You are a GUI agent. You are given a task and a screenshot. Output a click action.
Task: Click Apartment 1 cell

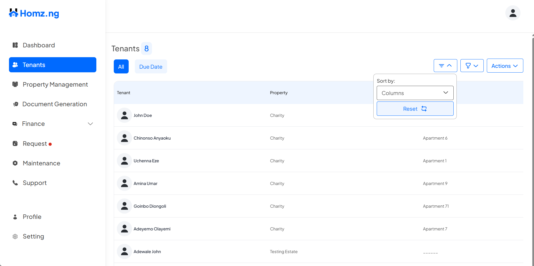coord(435,161)
